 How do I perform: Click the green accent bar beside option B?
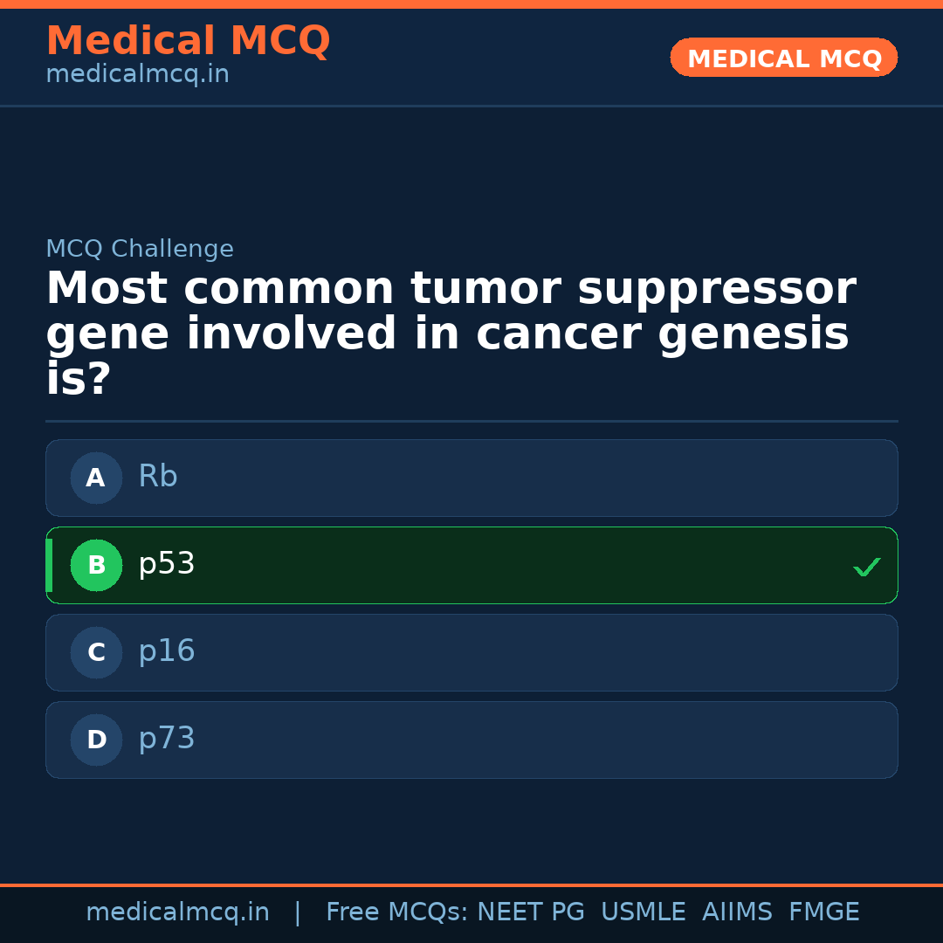(x=49, y=565)
